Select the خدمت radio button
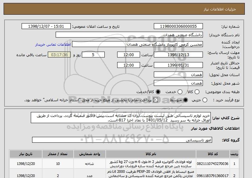252x178 pixels. tap(180, 92)
